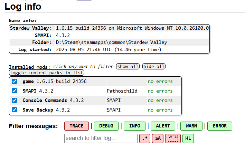The width and height of the screenshot is (245, 143).
Task: Click the hide all mods button
Action: pos(154,67)
